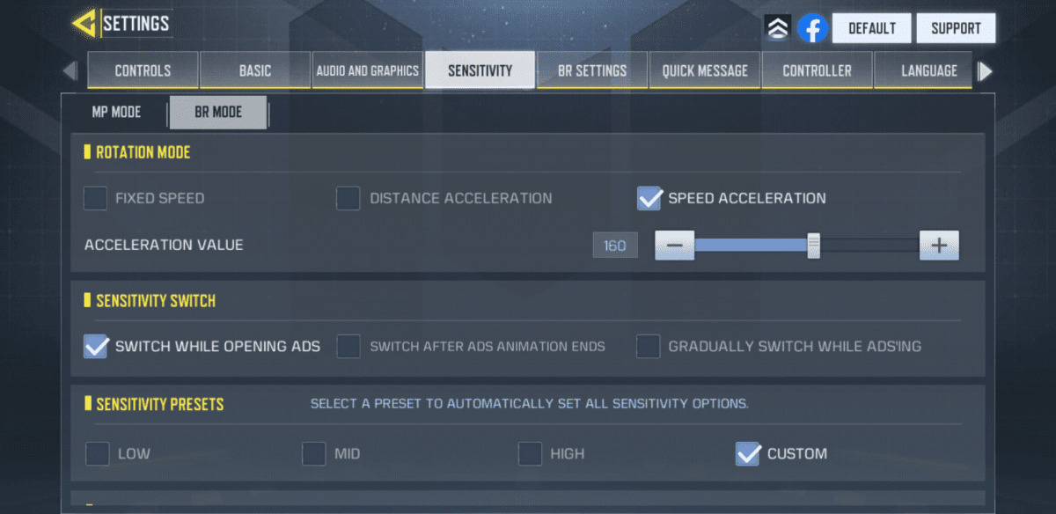Image resolution: width=1056 pixels, height=514 pixels.
Task: Increase acceleration value with plus button
Action: point(939,246)
